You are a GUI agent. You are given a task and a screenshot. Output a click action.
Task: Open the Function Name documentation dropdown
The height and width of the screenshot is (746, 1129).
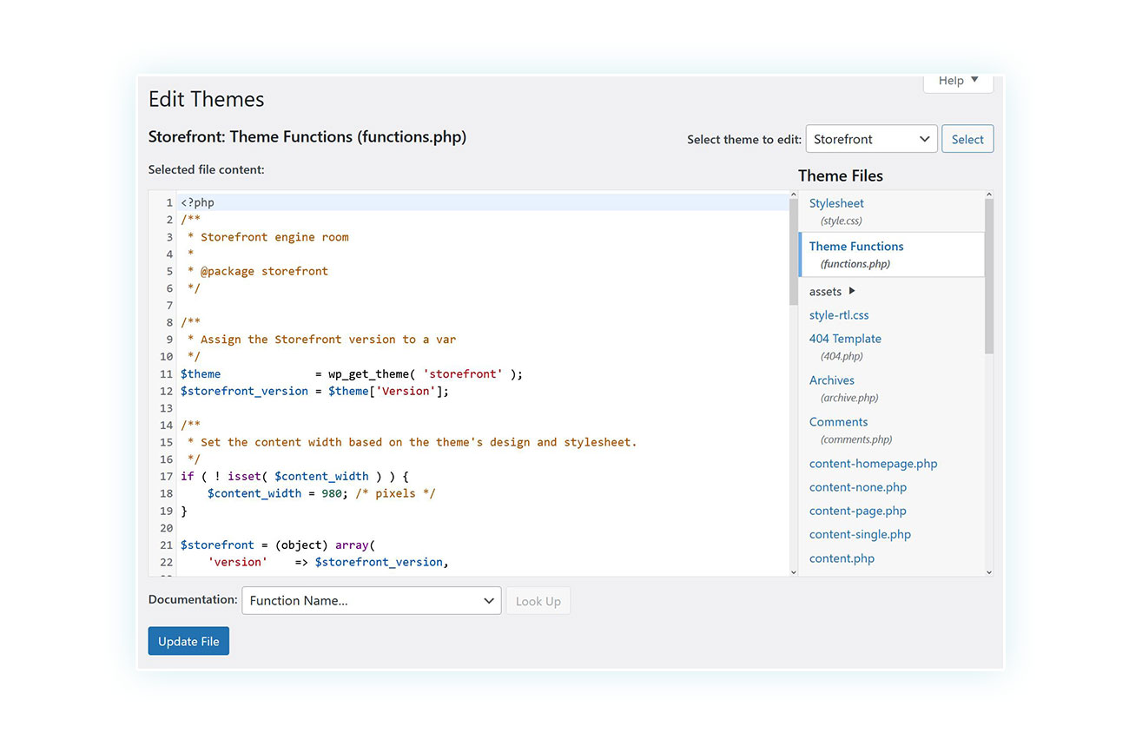(372, 601)
